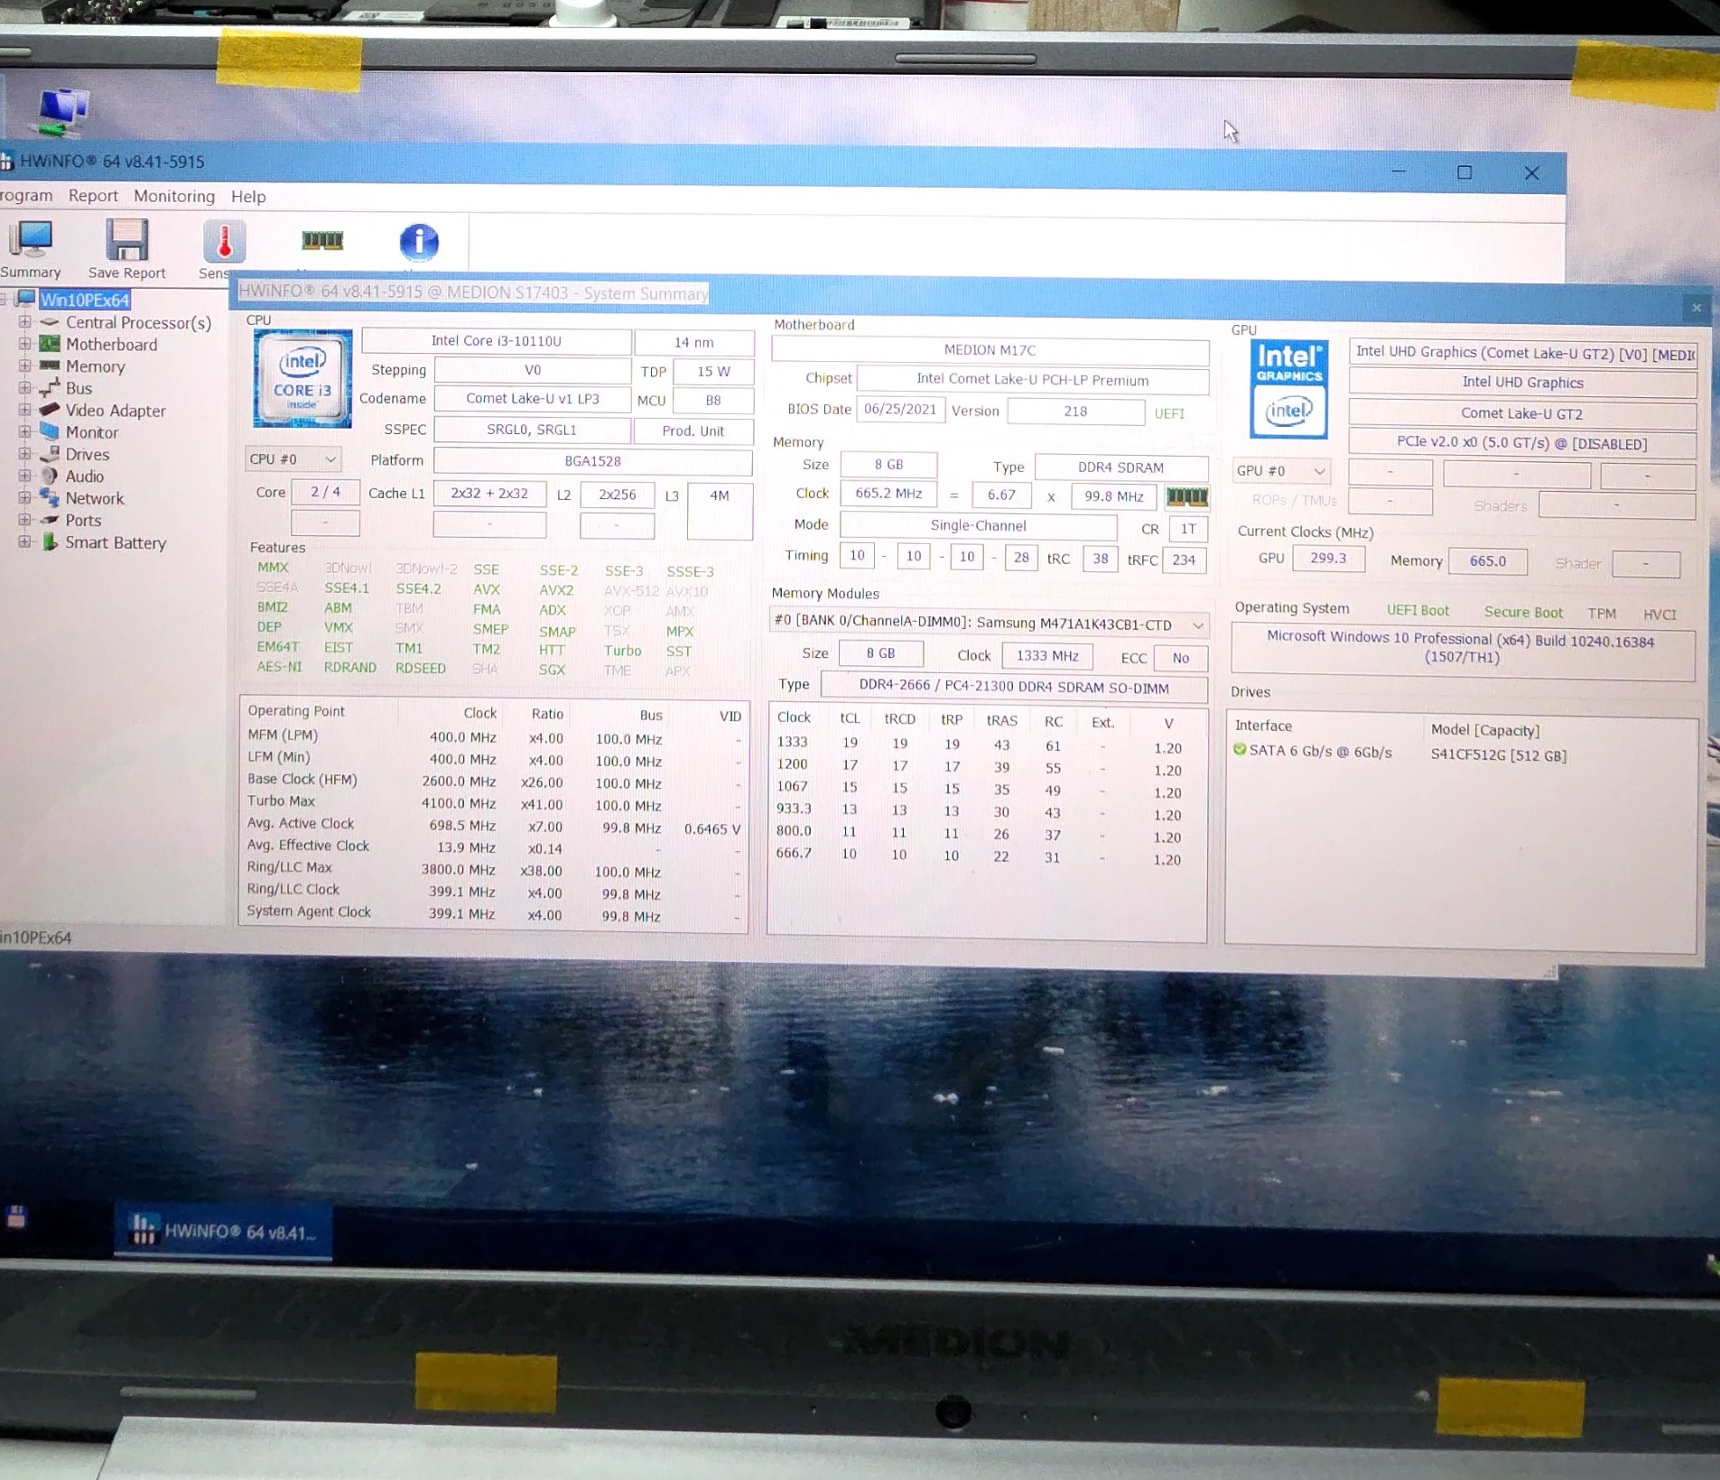
Task: Click the 'Single-Channel' memory mode field
Action: [978, 525]
